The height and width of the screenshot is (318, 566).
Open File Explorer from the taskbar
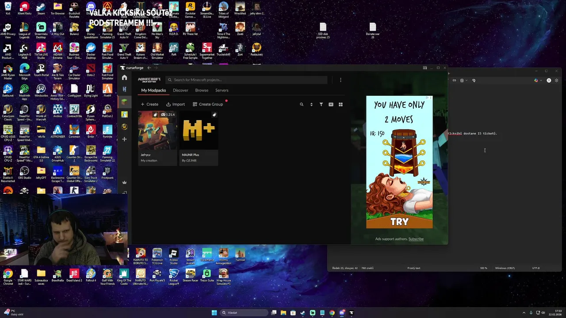283,313
